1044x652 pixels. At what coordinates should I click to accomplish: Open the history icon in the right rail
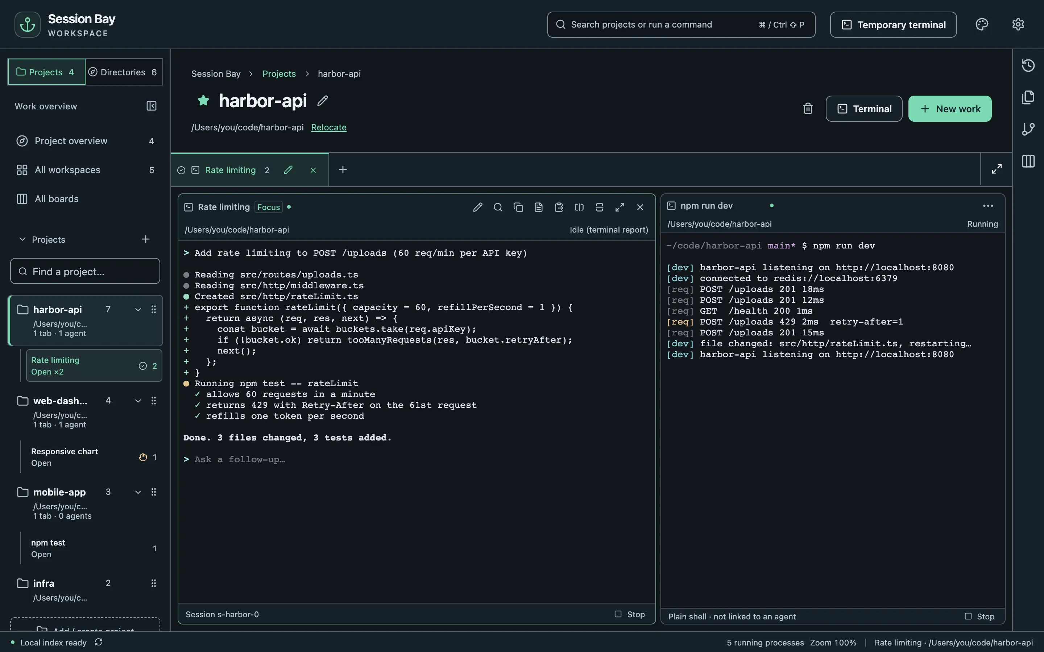coord(1028,66)
